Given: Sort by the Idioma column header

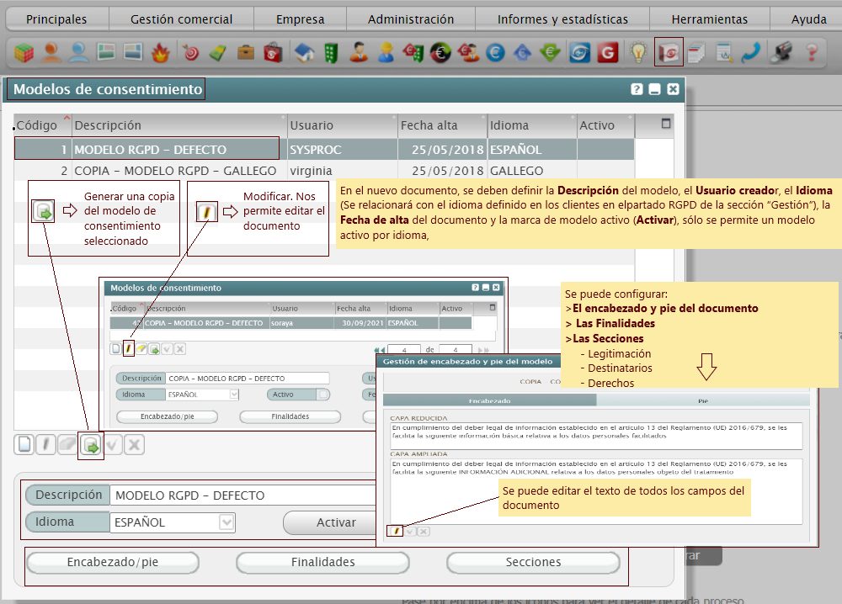Looking at the screenshot, I should click(x=532, y=125).
